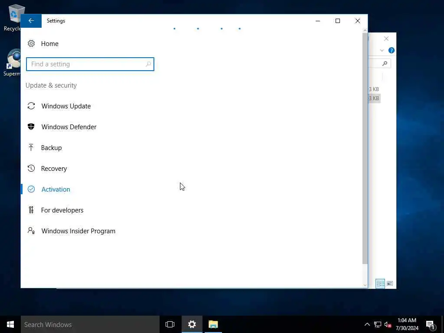Open the clock showing 1:04 AM

[x=407, y=324]
